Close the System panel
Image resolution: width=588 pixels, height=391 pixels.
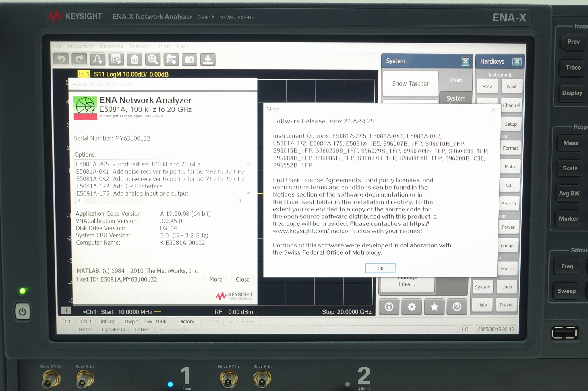coord(465,61)
